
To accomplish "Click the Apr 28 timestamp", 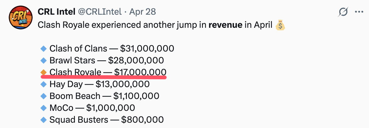I will coord(143,12).
